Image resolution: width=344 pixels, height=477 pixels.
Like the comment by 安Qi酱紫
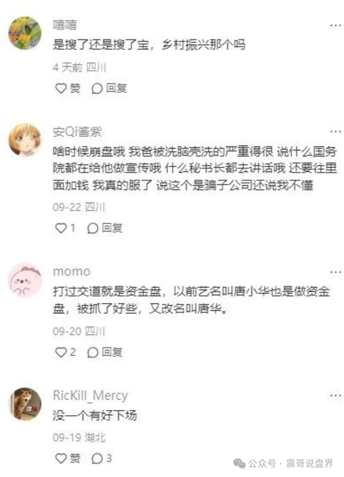pos(65,228)
